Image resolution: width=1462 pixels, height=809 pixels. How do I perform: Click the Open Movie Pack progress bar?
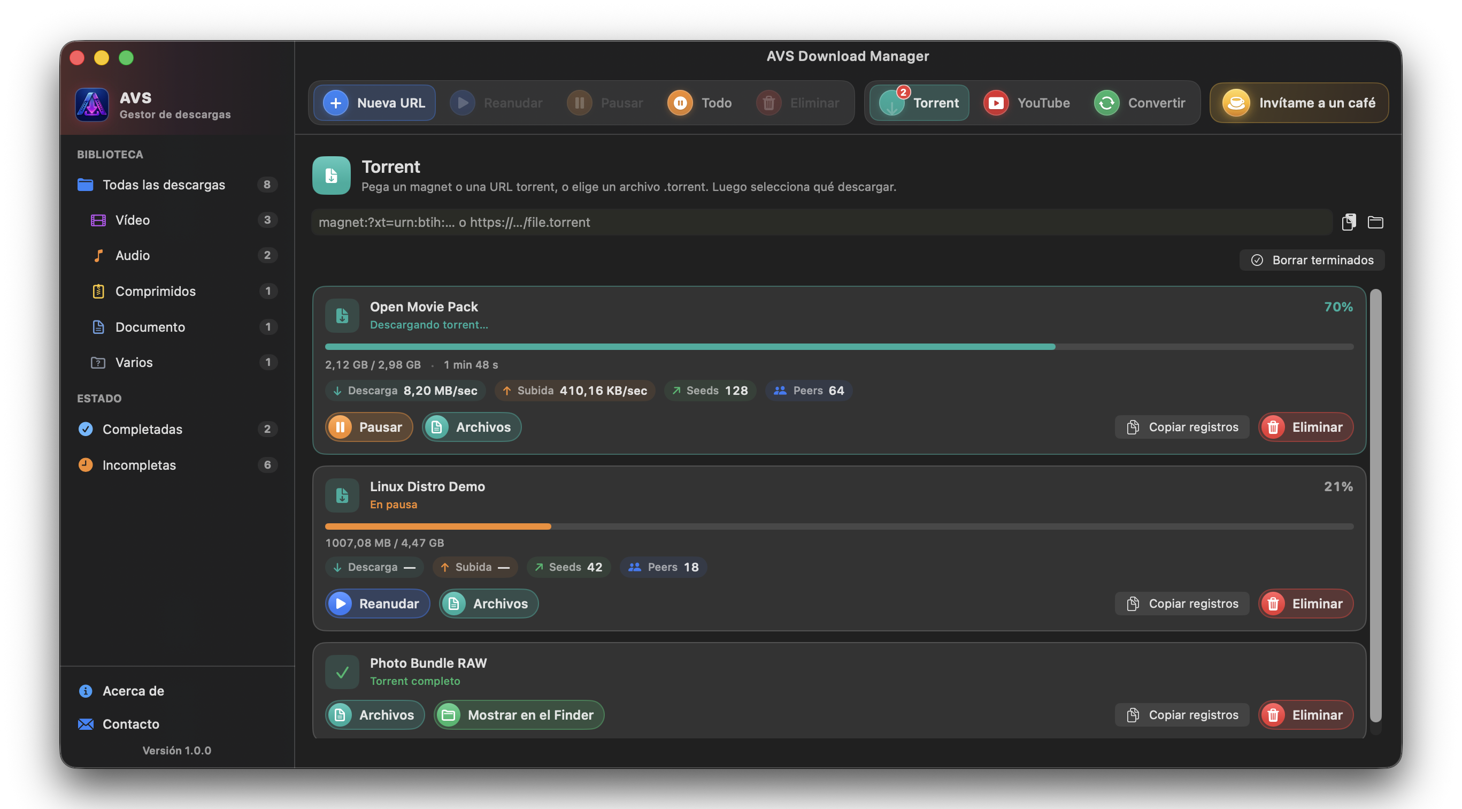click(x=839, y=346)
